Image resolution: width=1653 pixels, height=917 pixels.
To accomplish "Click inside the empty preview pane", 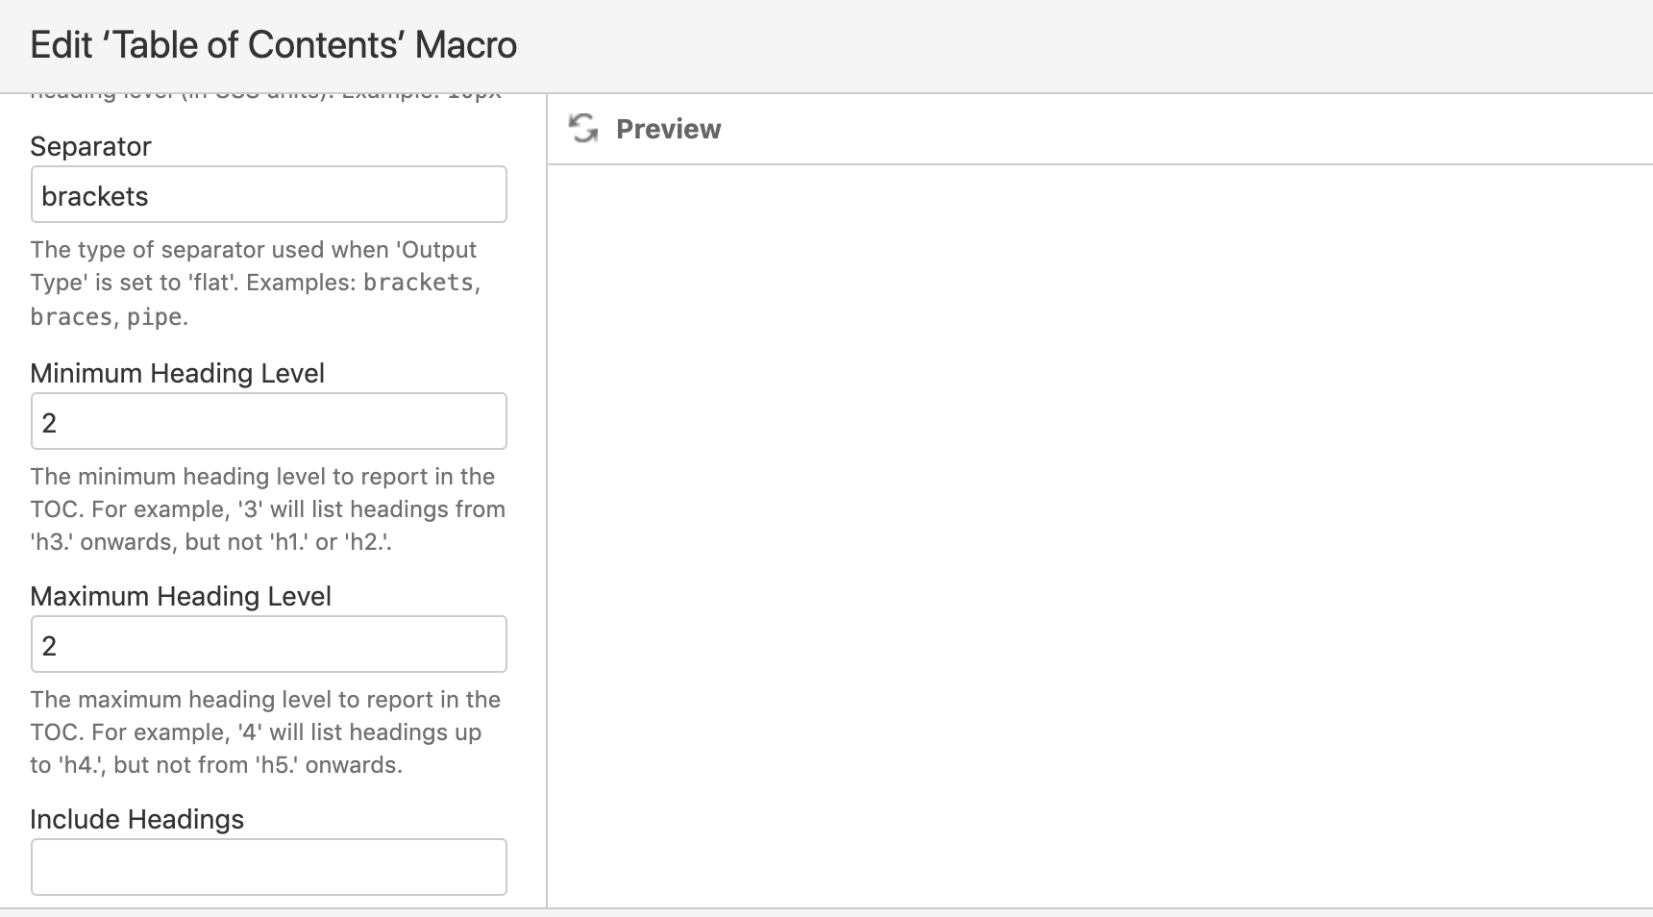I will (x=1099, y=535).
